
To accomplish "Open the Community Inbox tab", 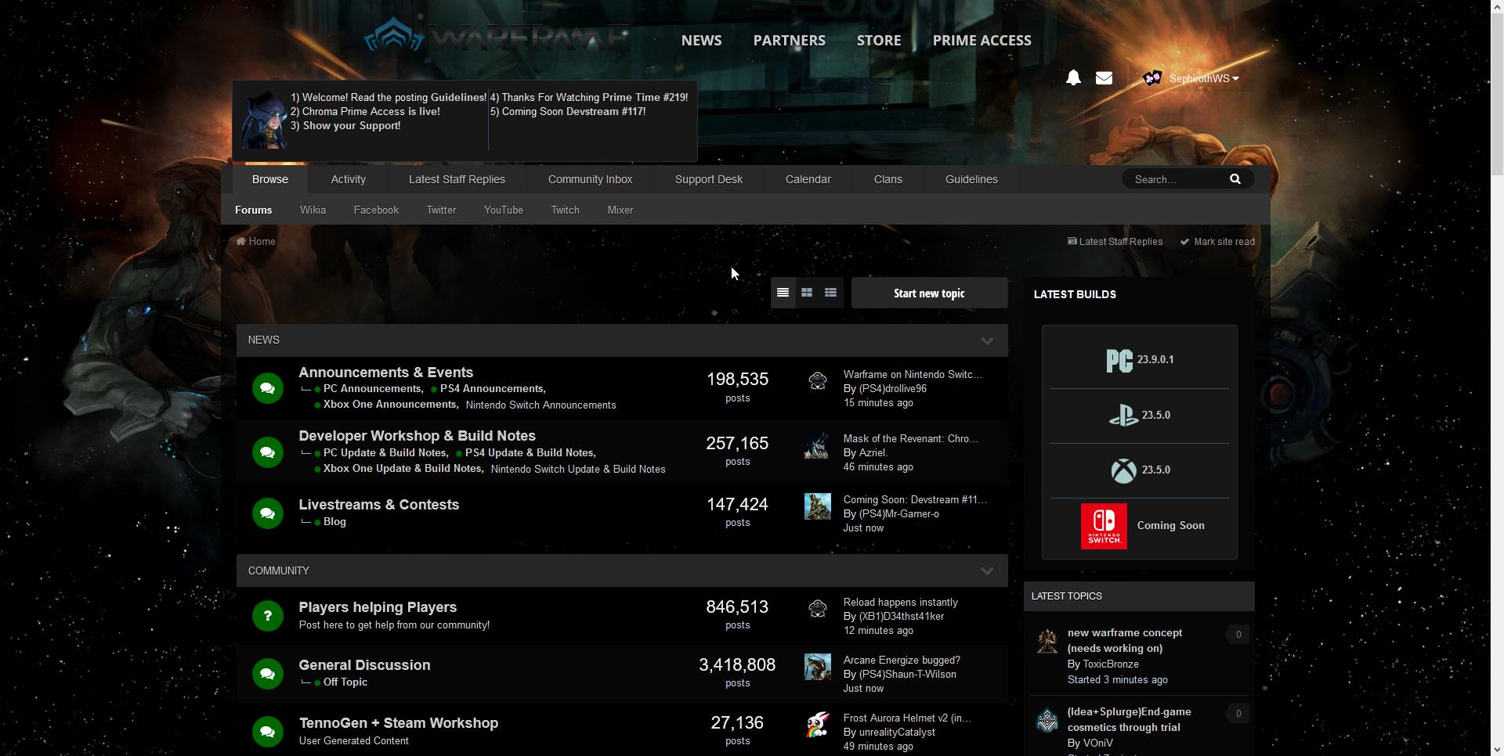I will pos(590,179).
